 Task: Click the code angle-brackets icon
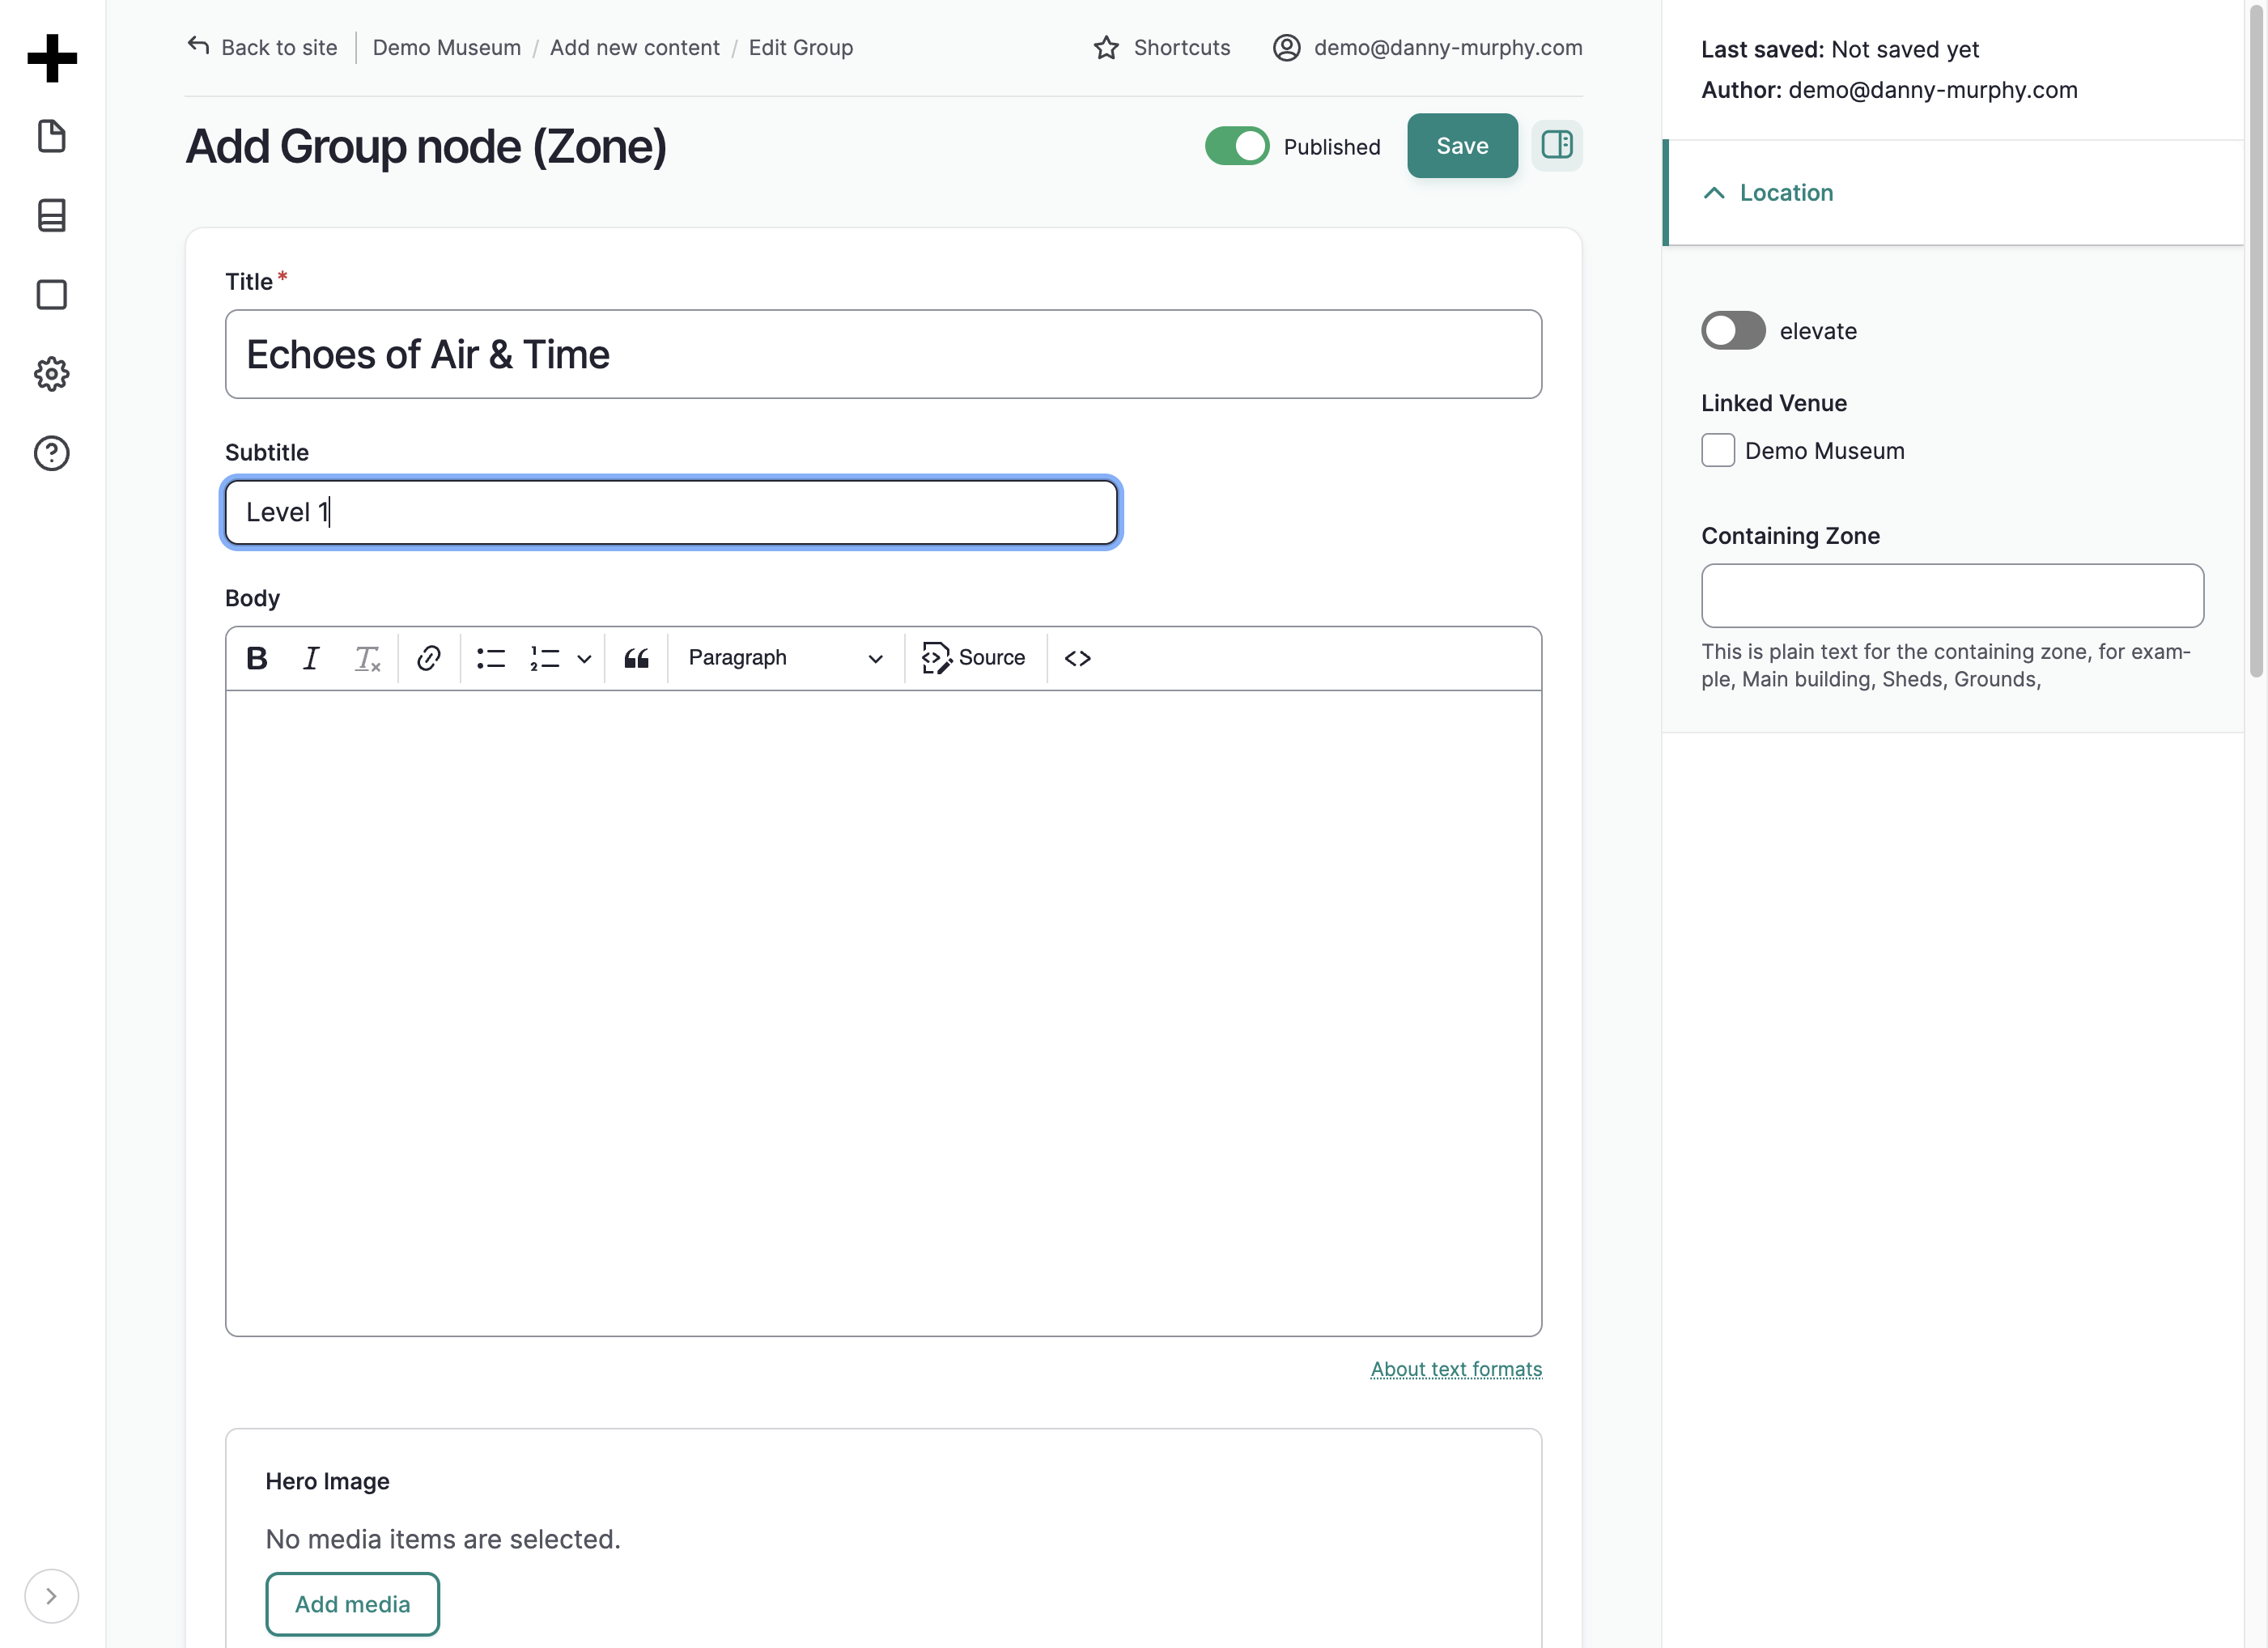1078,658
